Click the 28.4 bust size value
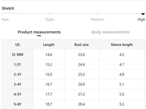 (81, 104)
